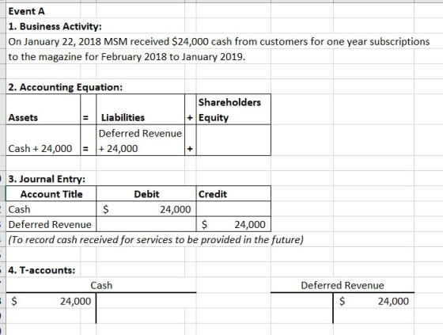Select the 'Liabilities' header cell

click(x=141, y=109)
